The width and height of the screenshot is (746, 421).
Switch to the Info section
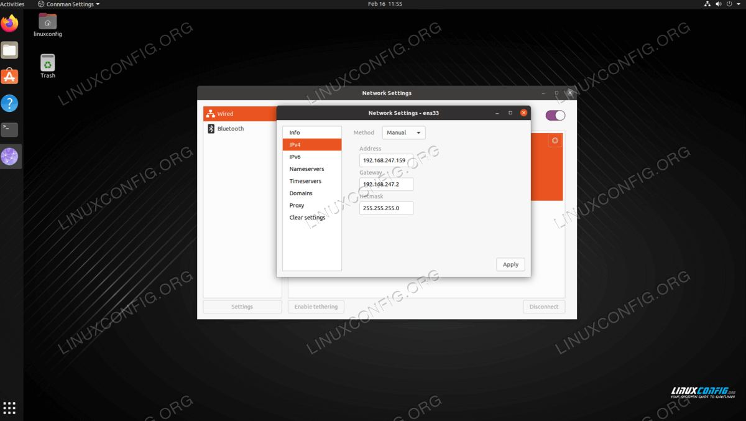[x=312, y=132]
